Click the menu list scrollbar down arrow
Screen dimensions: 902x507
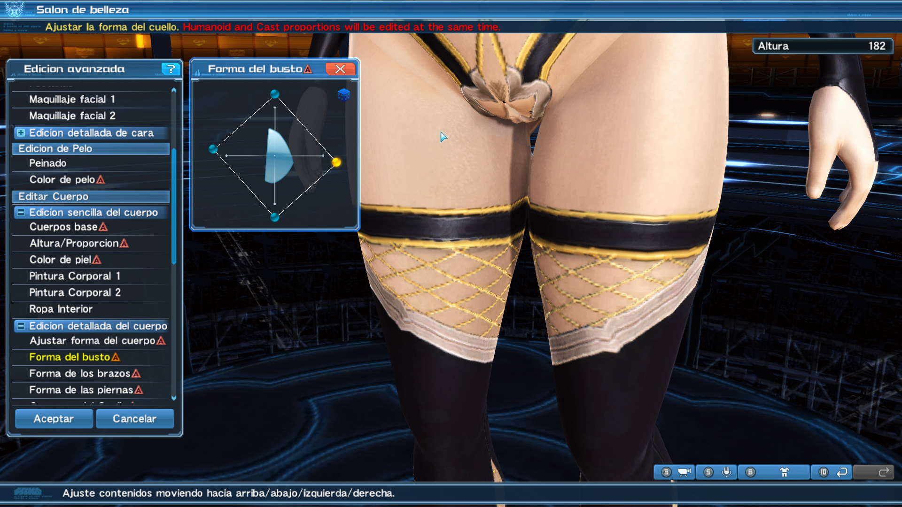(x=174, y=398)
